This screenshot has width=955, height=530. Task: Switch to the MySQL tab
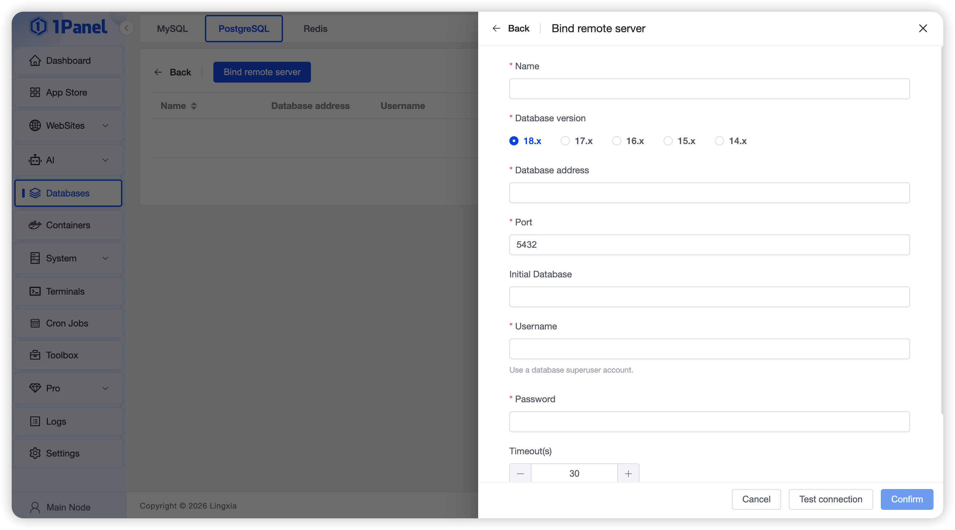point(172,29)
